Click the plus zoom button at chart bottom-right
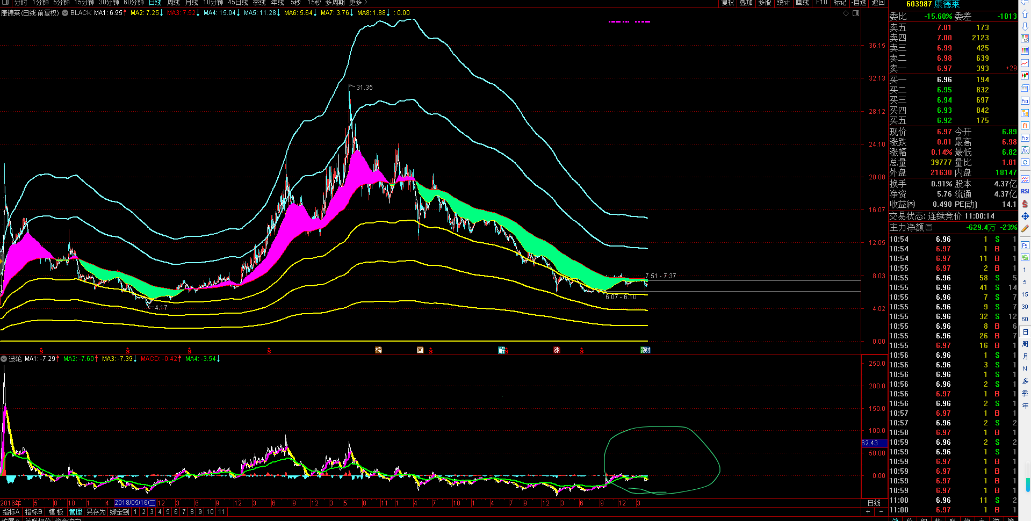The width and height of the screenshot is (1031, 521). coord(868,512)
